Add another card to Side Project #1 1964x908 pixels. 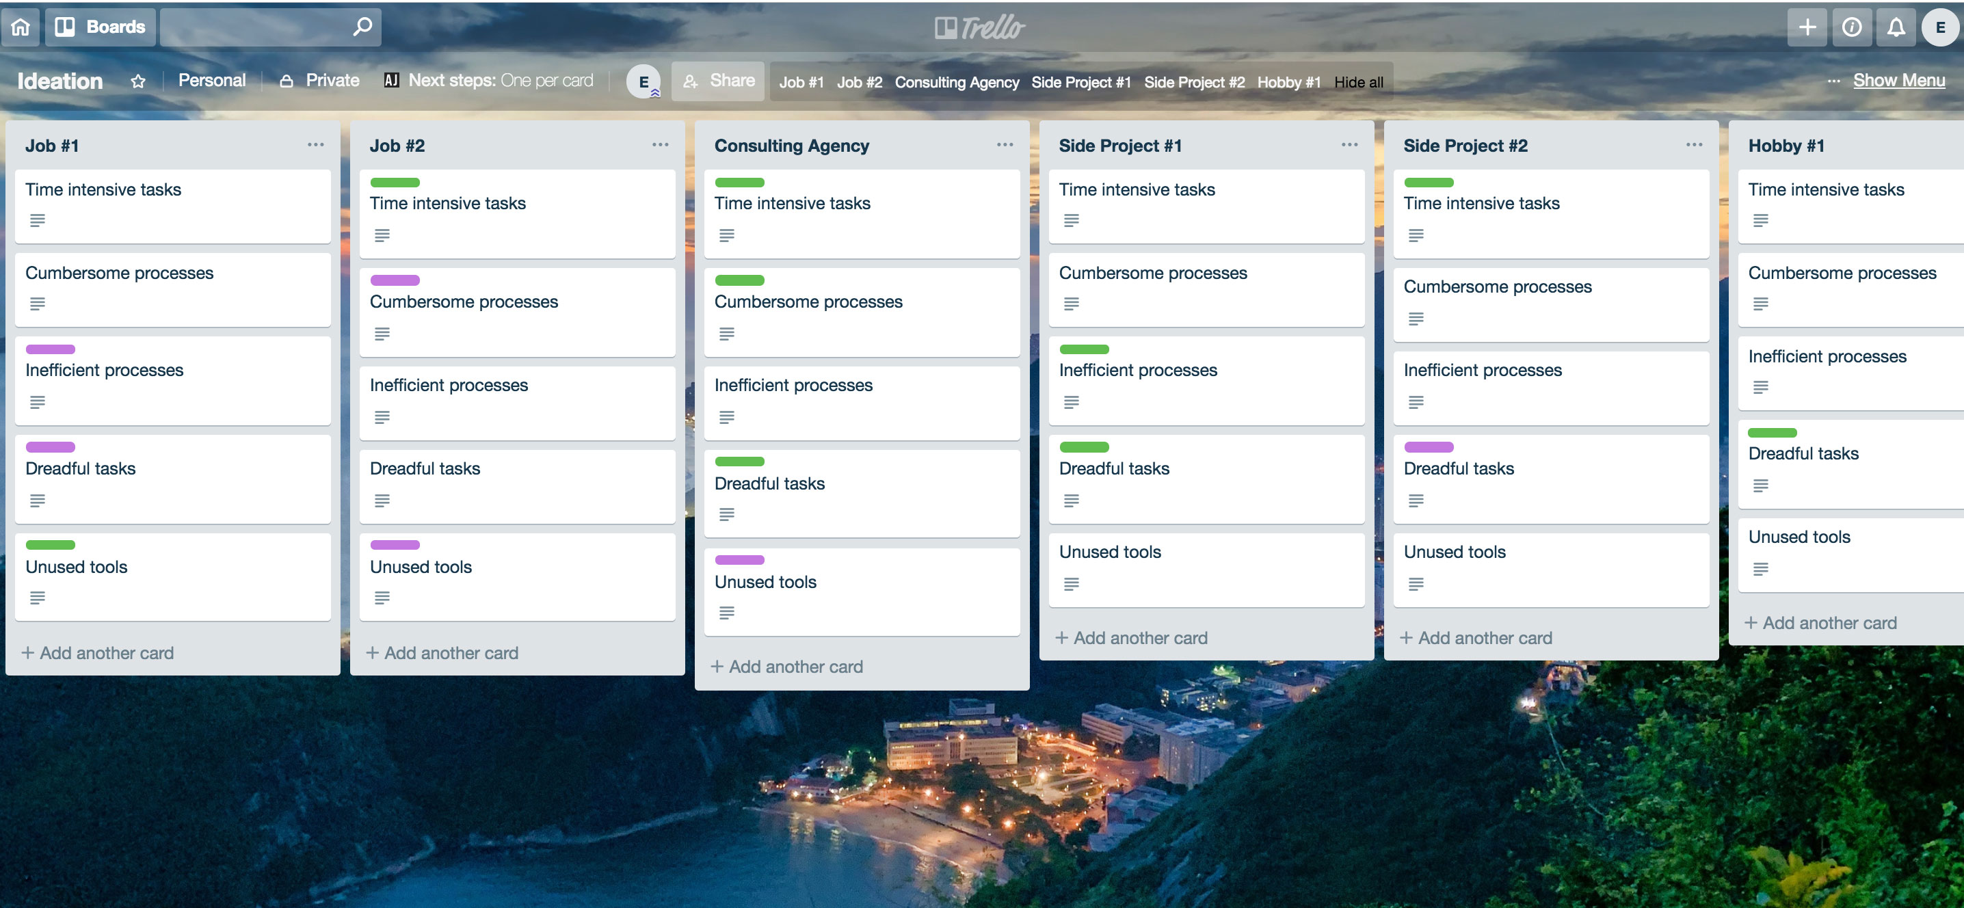tap(1132, 637)
